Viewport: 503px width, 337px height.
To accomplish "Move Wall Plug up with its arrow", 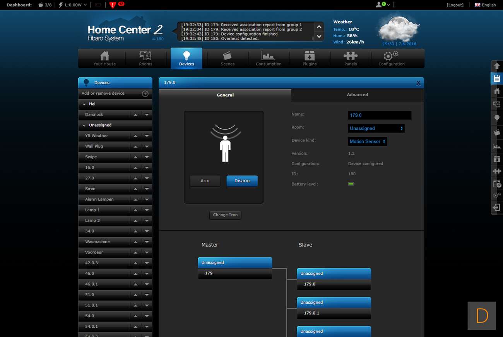I will click(135, 146).
